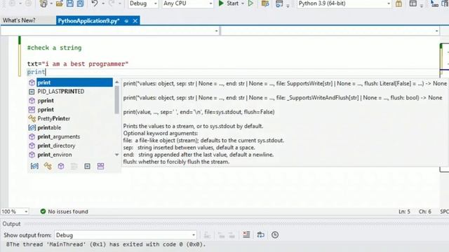The image size is (449, 252).
Task: Click the MainThread exited output message
Action: (106, 244)
